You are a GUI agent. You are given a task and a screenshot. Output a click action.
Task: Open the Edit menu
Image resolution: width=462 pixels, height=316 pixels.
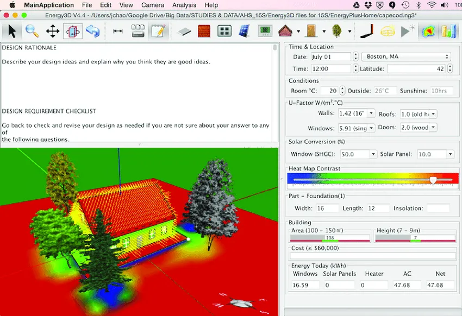coord(106,5)
